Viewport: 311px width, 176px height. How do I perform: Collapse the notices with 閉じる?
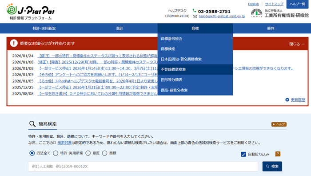click(297, 44)
